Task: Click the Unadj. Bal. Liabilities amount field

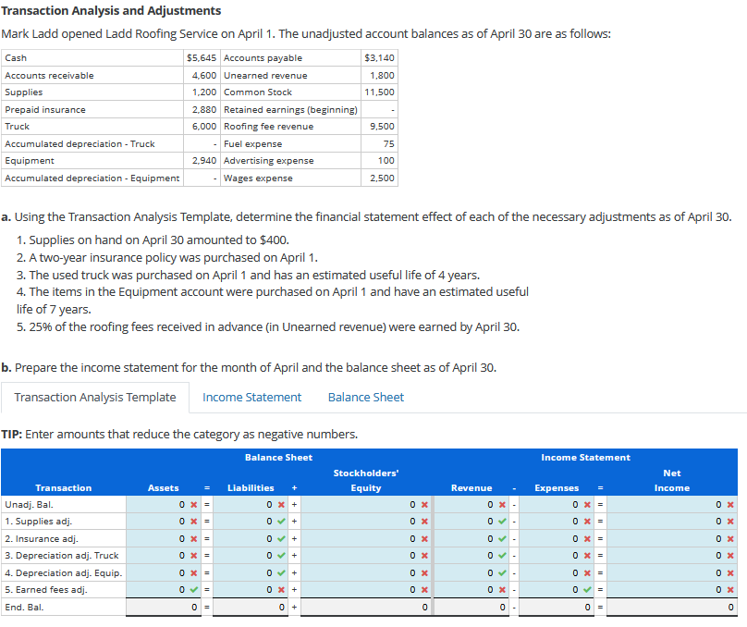Action: click(x=250, y=506)
